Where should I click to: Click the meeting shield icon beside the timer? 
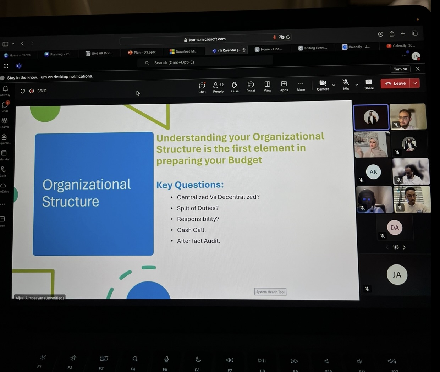coord(23,91)
